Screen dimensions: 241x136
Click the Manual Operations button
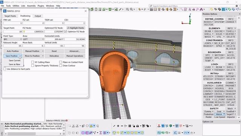[75, 56]
